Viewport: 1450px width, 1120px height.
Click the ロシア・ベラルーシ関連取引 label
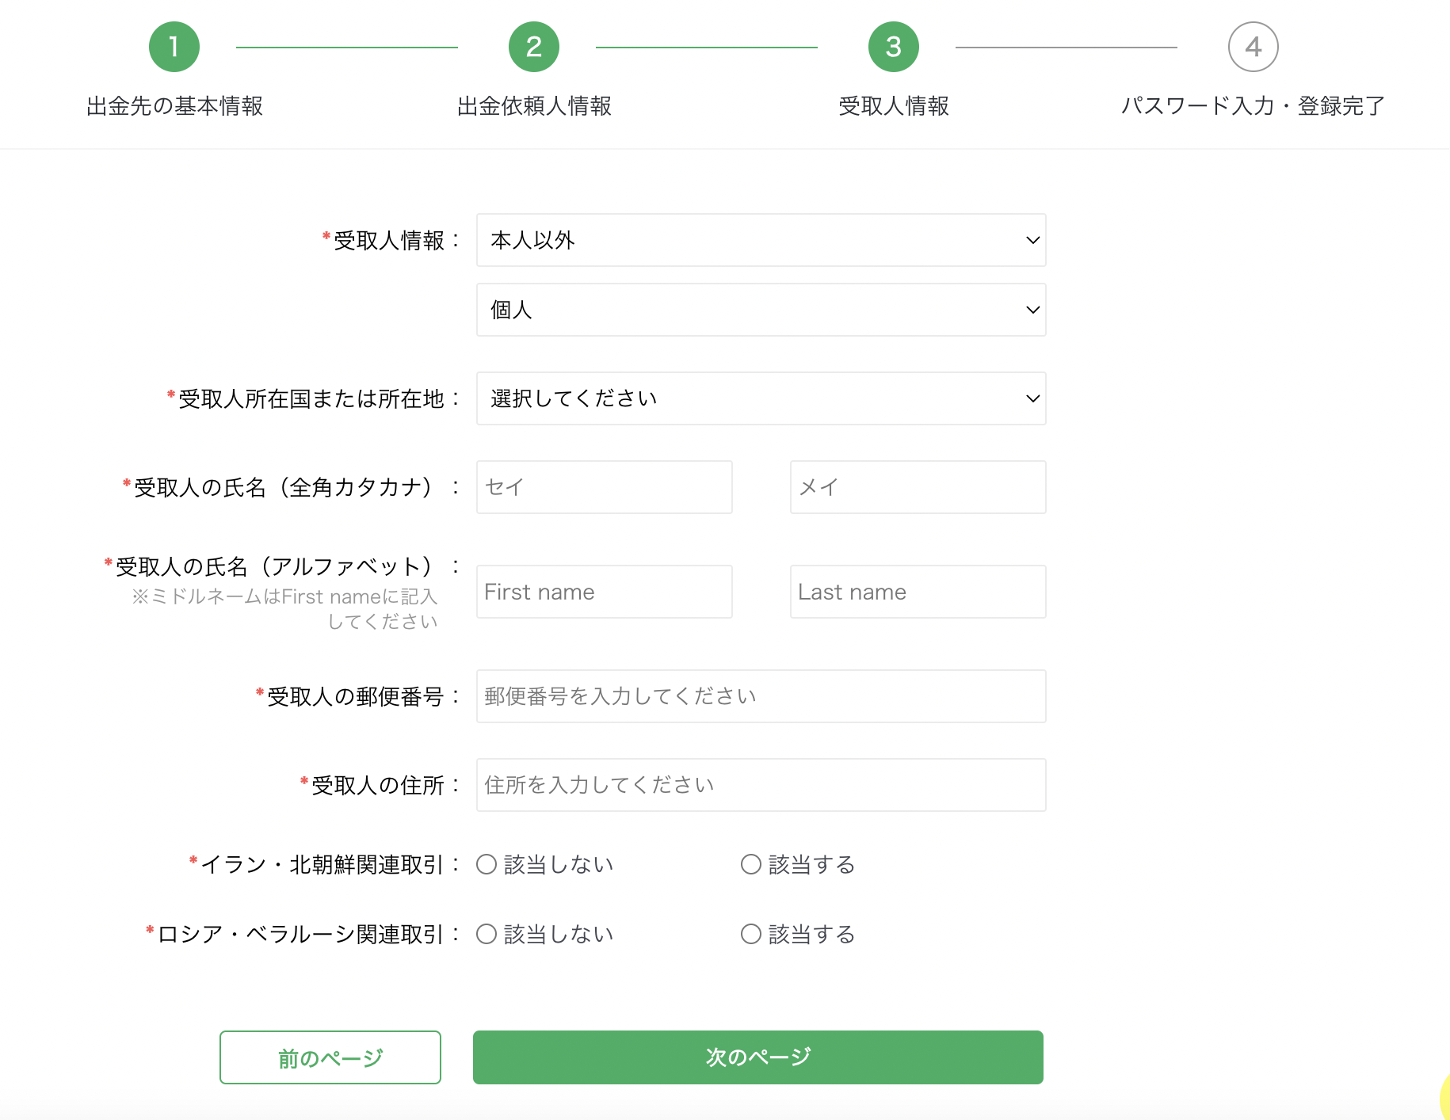point(300,934)
